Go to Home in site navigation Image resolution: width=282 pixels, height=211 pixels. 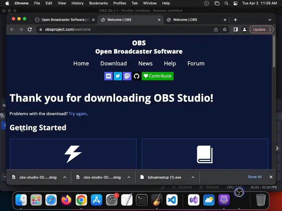pyautogui.click(x=81, y=63)
